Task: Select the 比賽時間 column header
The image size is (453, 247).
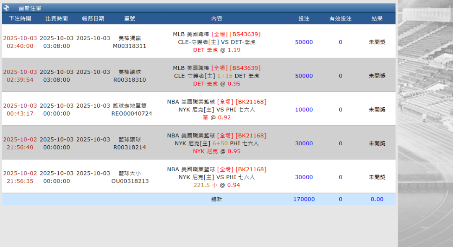Action: pos(56,18)
